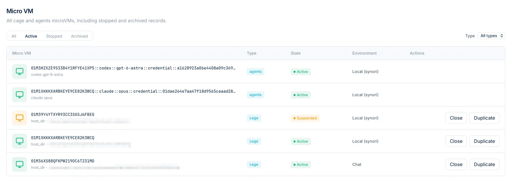Screen dimensions: 510x188
Task: Click the 'claude opus' subtitle
Action: tap(42, 98)
